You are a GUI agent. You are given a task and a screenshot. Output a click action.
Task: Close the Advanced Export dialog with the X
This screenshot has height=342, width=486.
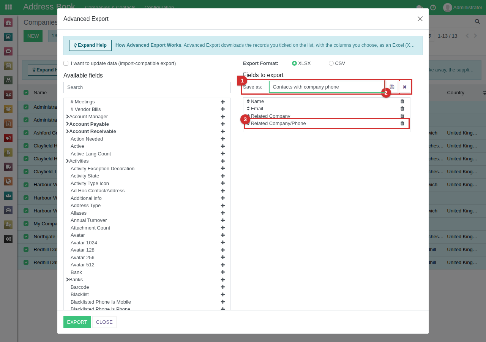[x=420, y=19]
